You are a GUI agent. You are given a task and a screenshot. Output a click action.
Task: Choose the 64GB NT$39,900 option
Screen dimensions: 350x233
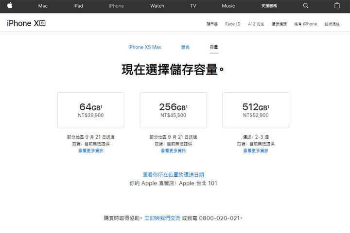coord(91,110)
